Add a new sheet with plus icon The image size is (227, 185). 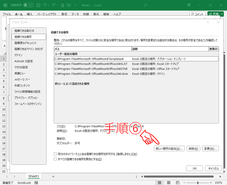[x=53, y=176]
